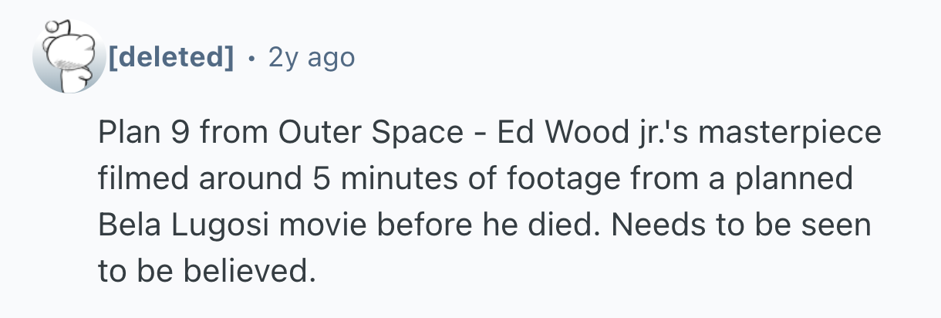Screen dimensions: 941x318
Task: Click the number "9" in the movie title
Action: coord(177,134)
